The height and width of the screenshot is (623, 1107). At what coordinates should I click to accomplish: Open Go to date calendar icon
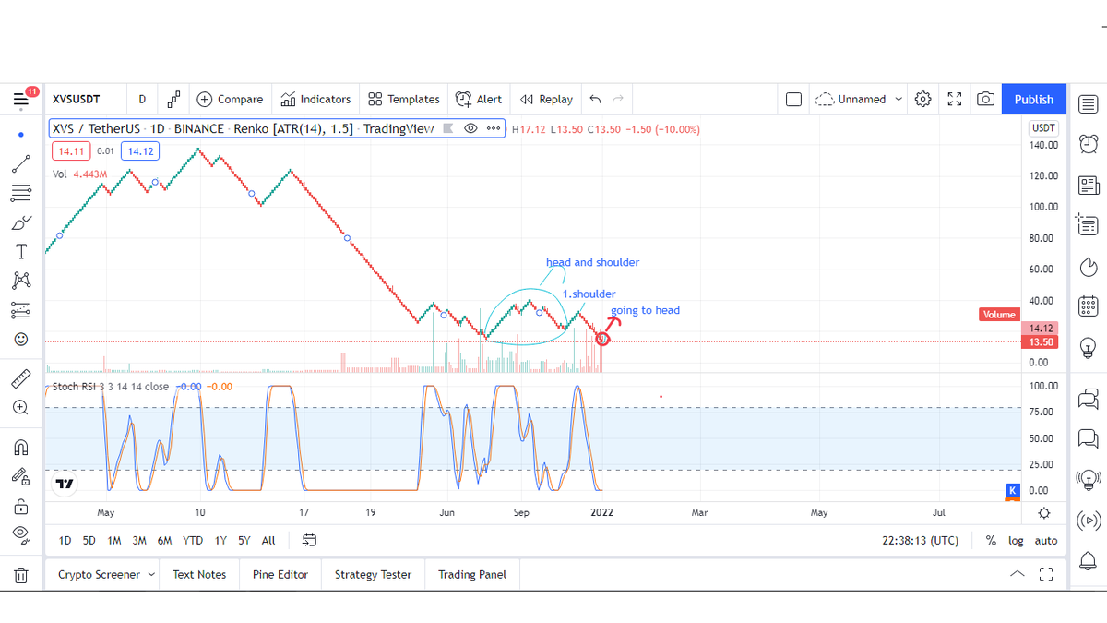(x=309, y=540)
